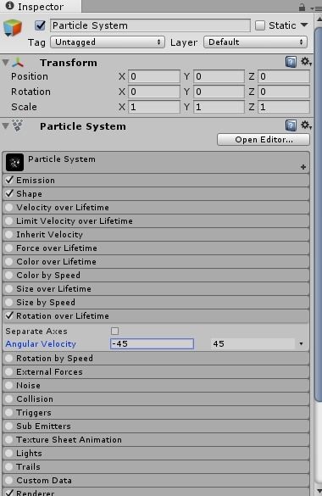
Task: Enable Limit Velocity over Lifetime module
Action: pos(9,220)
